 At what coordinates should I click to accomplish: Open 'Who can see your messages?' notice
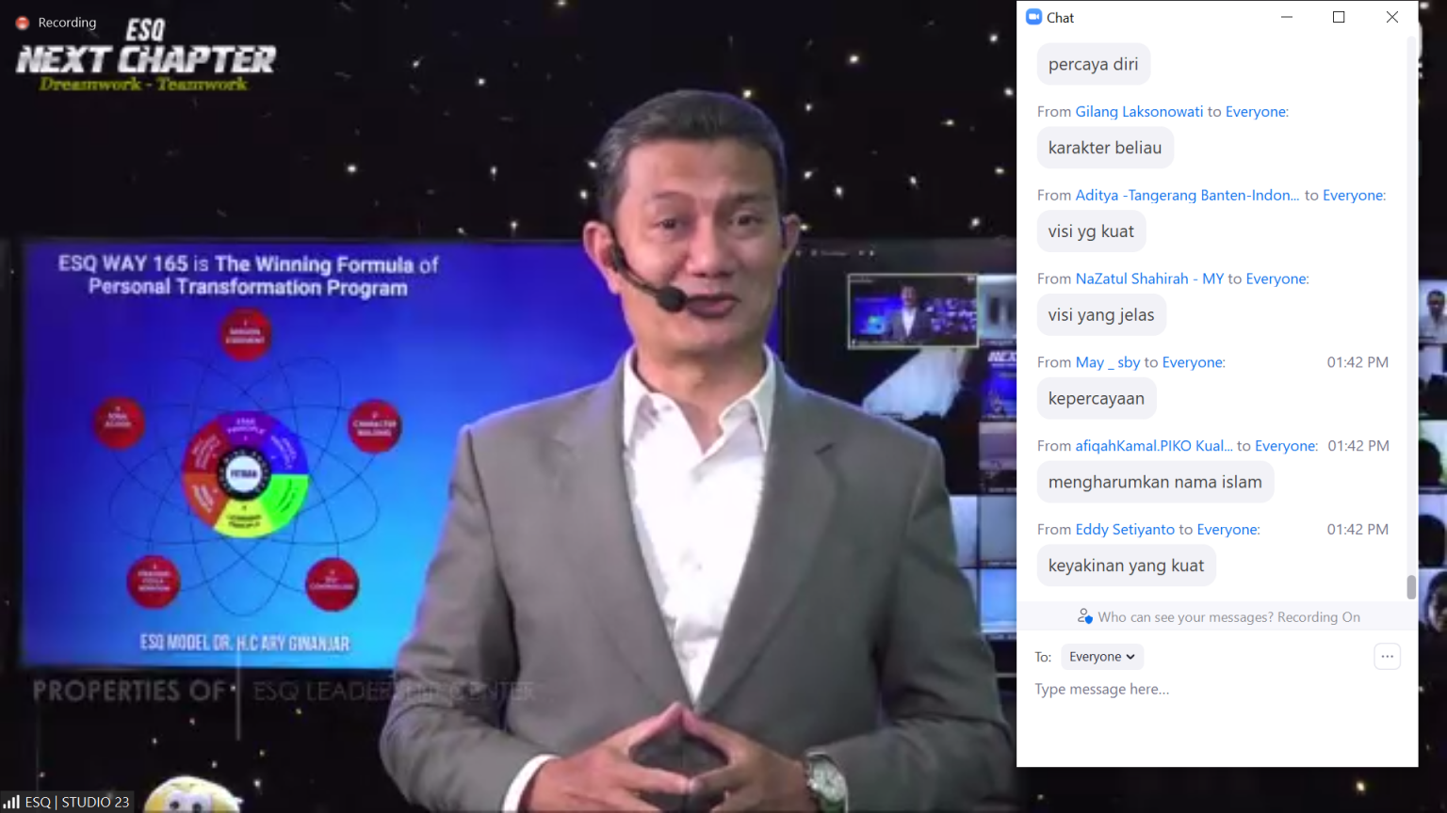(1228, 617)
